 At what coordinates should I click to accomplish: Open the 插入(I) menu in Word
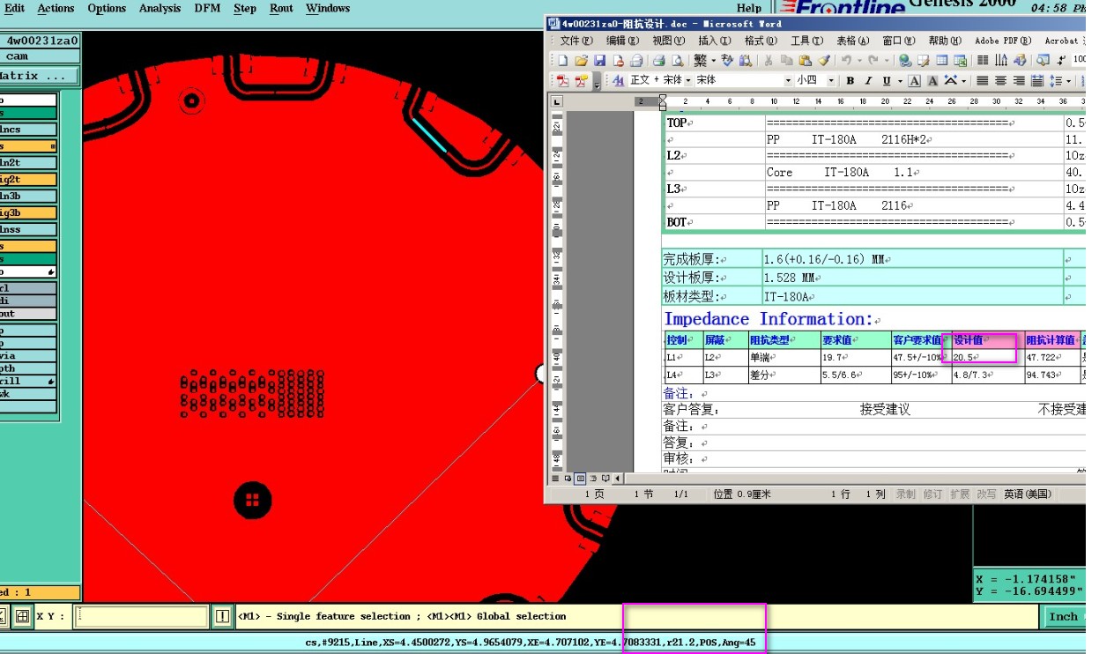pyautogui.click(x=715, y=41)
